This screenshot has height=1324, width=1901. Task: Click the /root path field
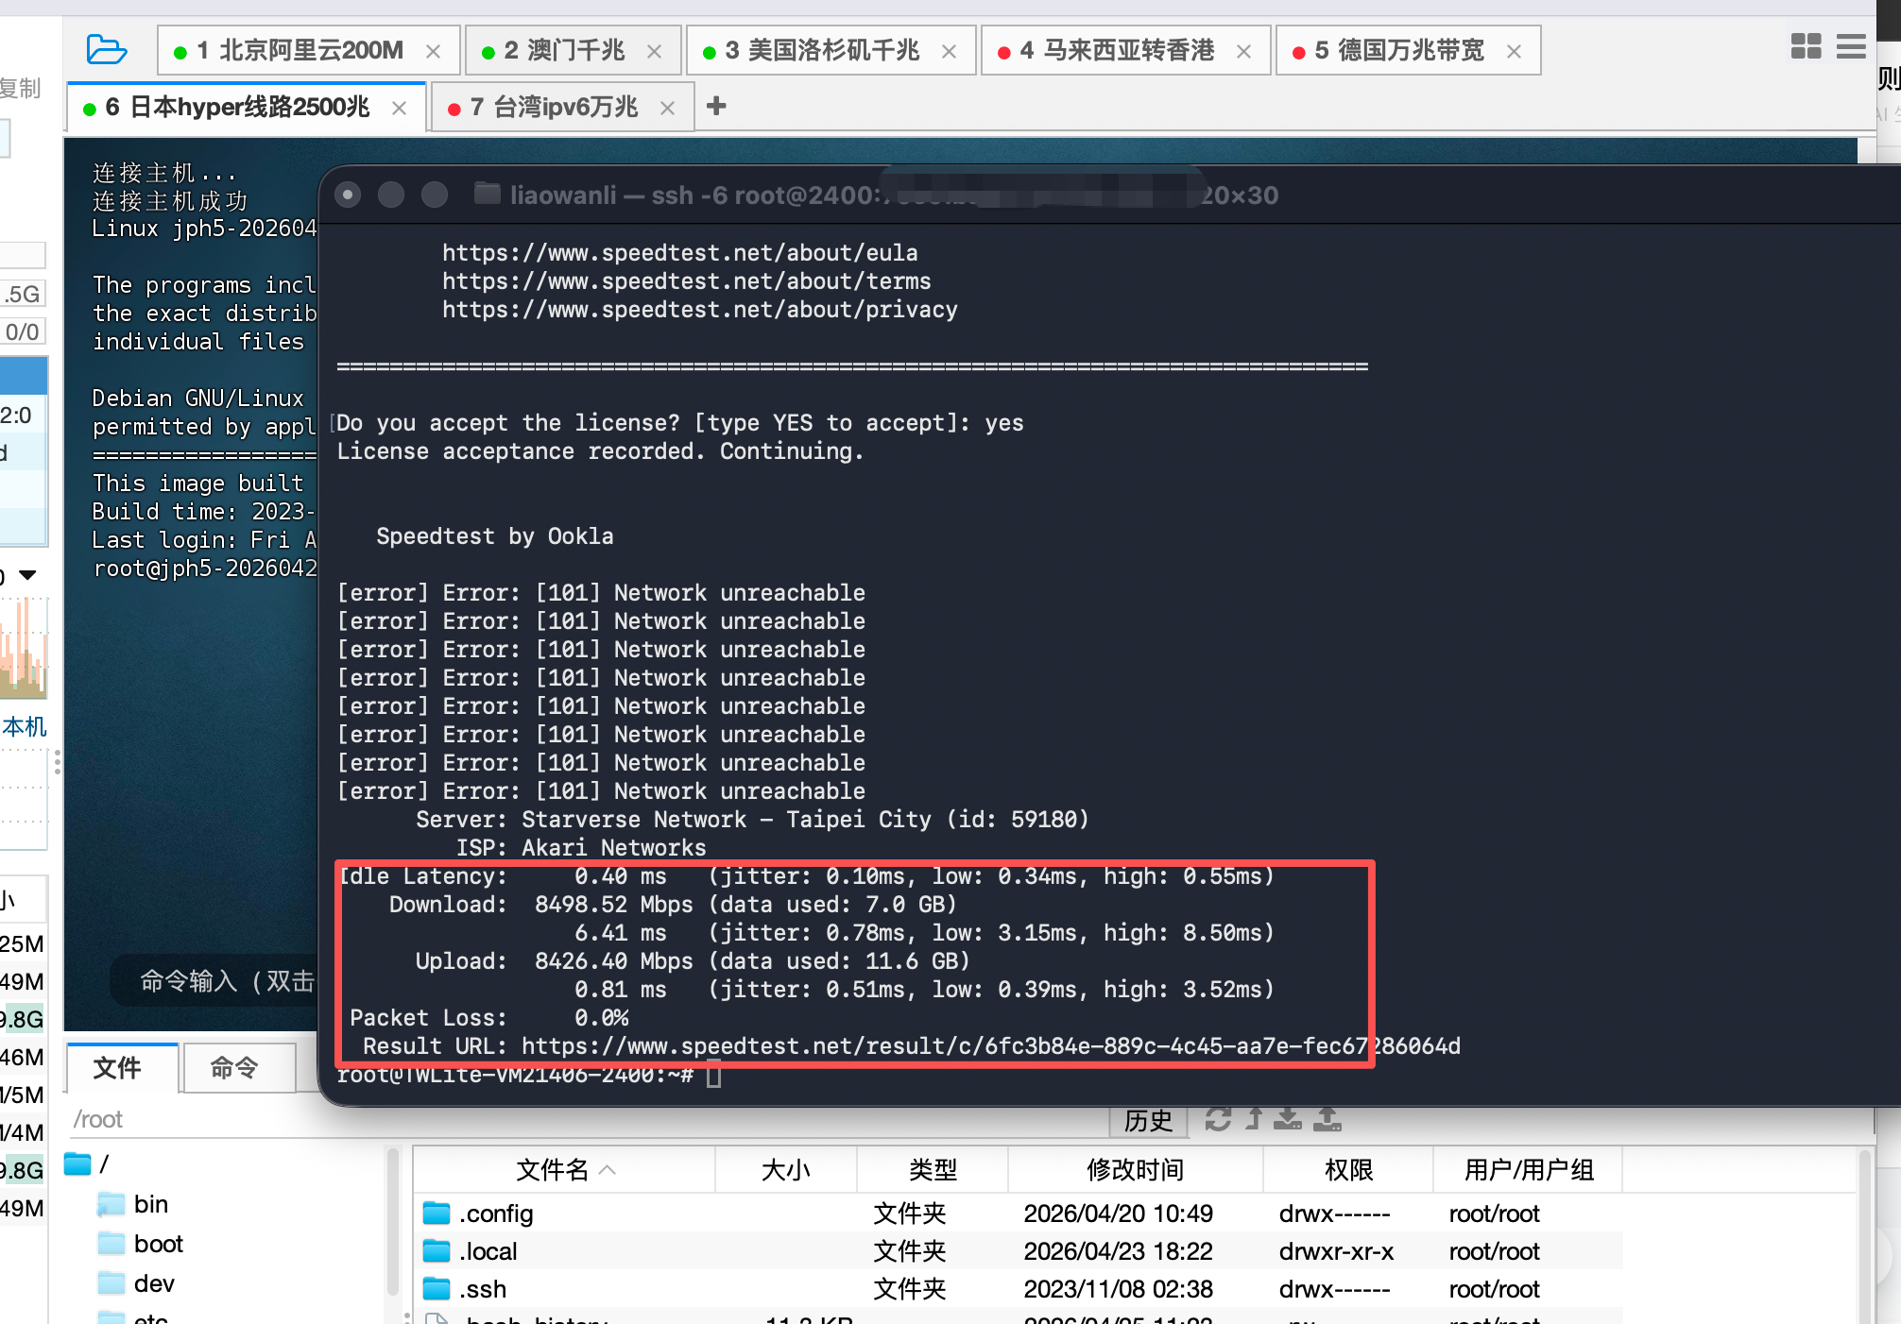[586, 1120]
